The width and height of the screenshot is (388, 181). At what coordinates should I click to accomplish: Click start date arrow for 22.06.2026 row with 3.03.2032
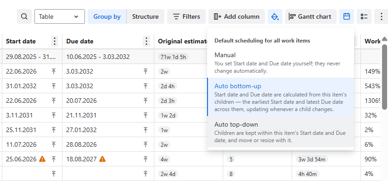pos(54,71)
